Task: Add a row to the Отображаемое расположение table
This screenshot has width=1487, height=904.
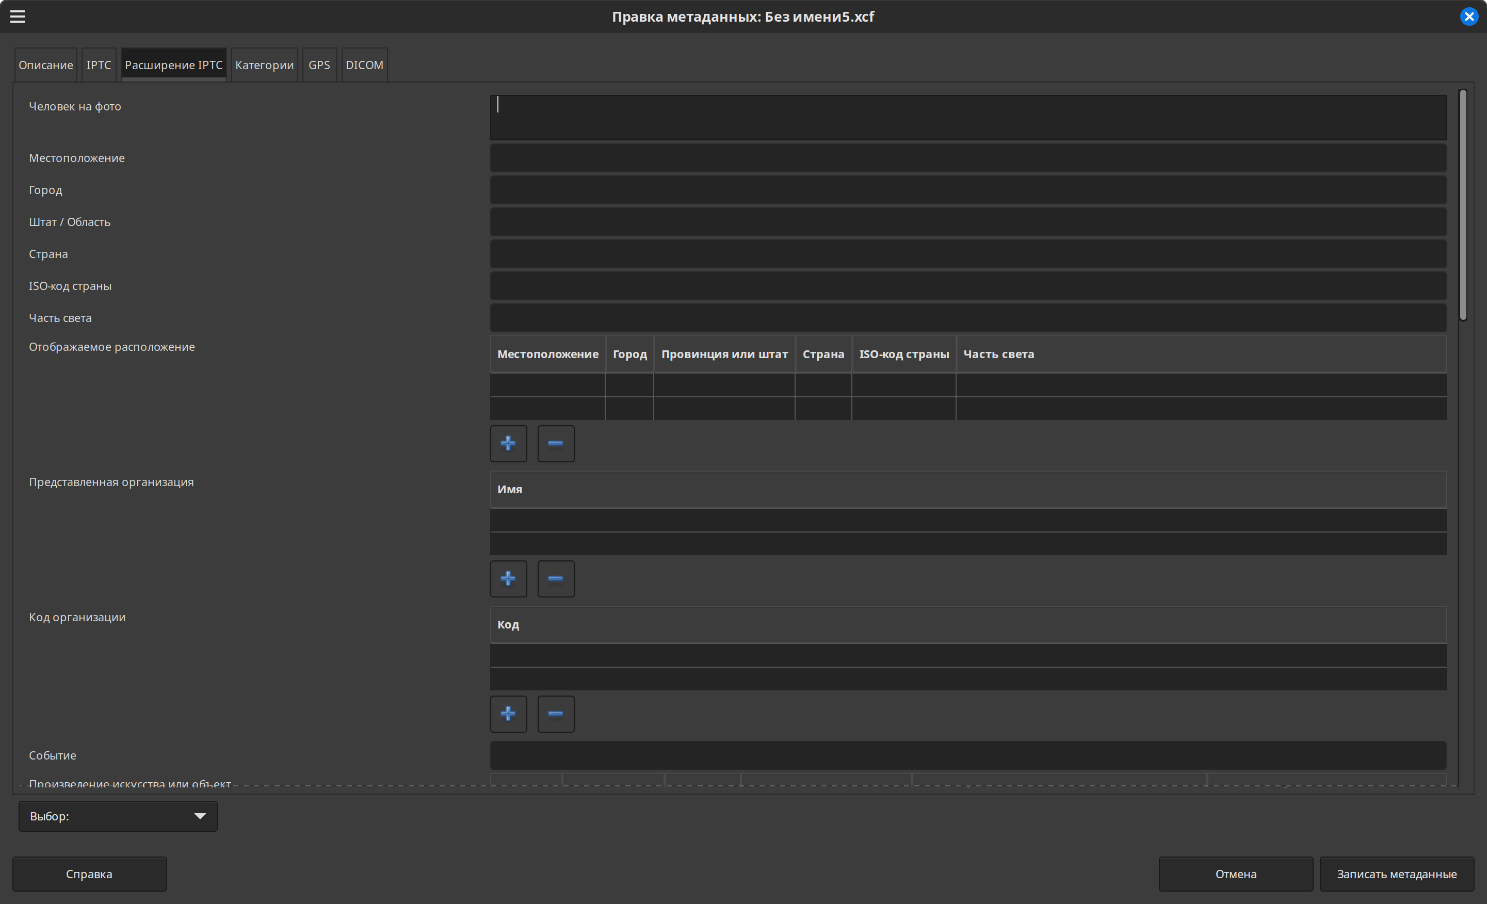Action: [508, 444]
